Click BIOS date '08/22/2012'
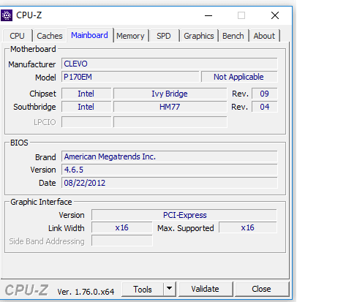Viewport: 346px width, 302px height. 170,183
